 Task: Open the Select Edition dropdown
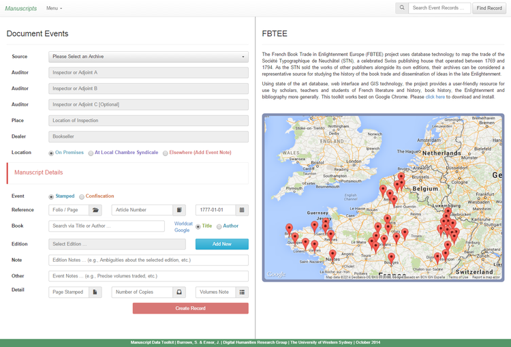(x=117, y=244)
